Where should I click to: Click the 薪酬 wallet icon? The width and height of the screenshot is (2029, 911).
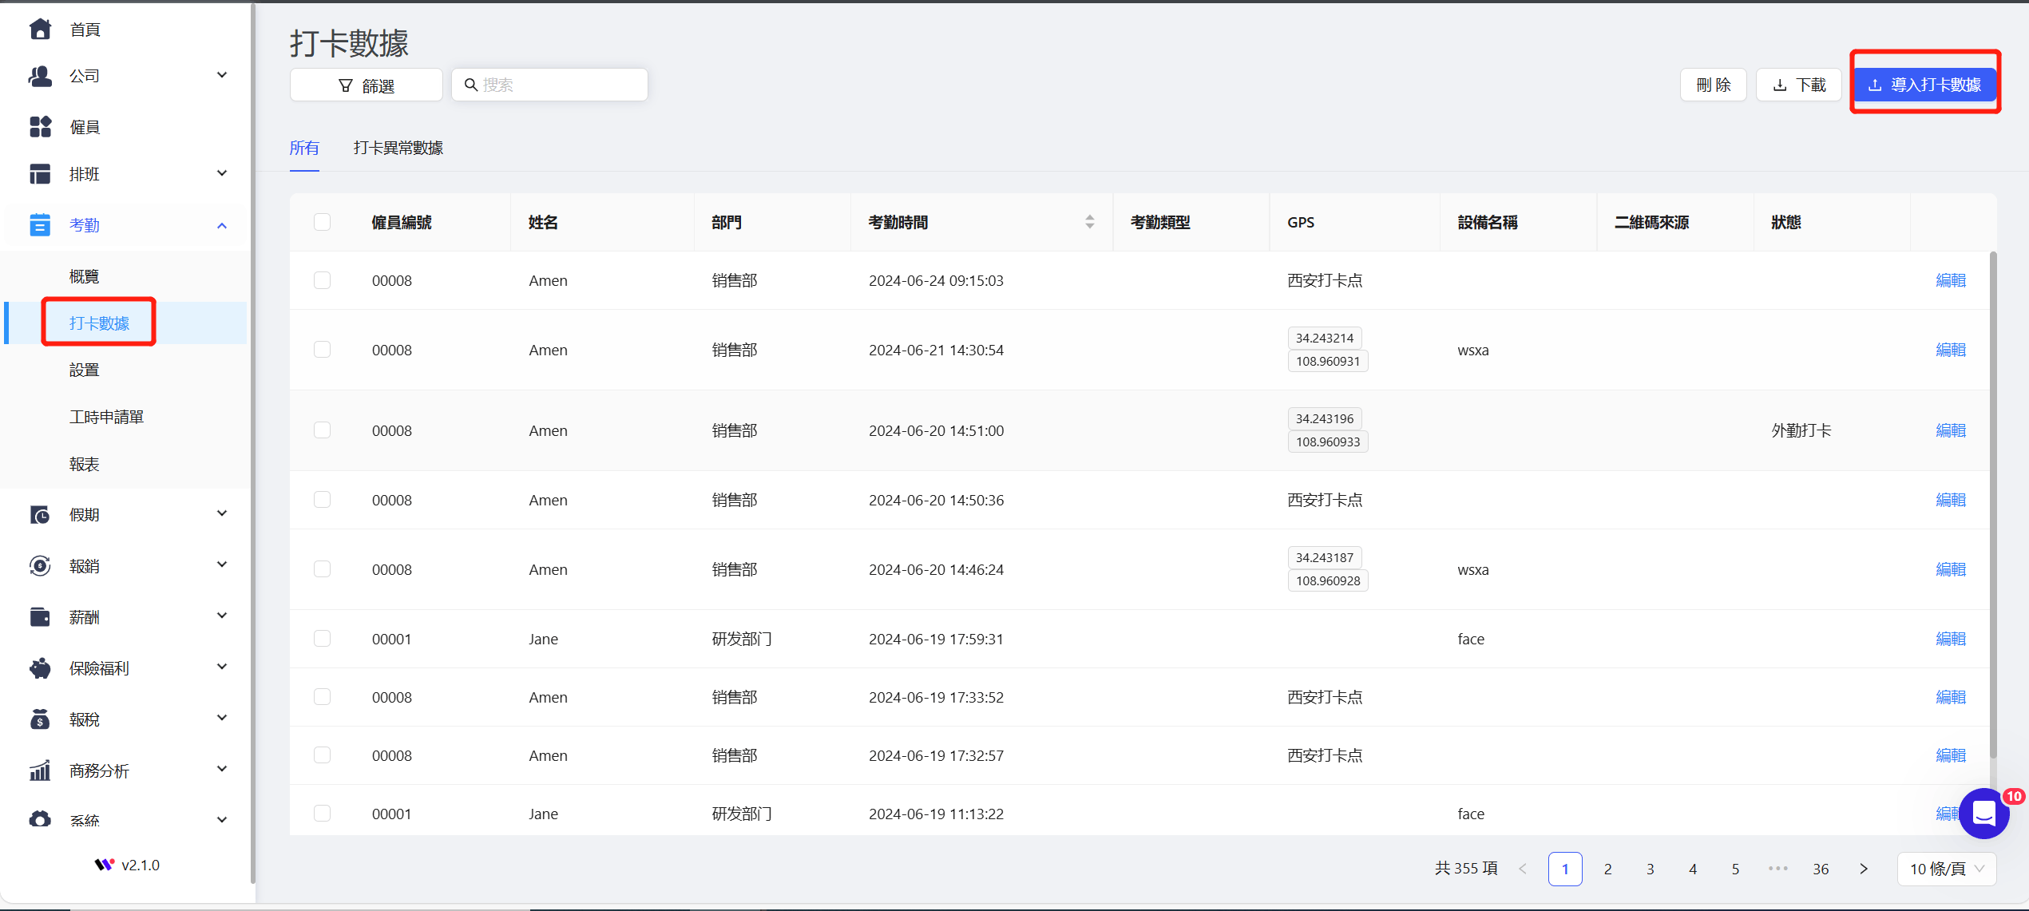tap(40, 617)
